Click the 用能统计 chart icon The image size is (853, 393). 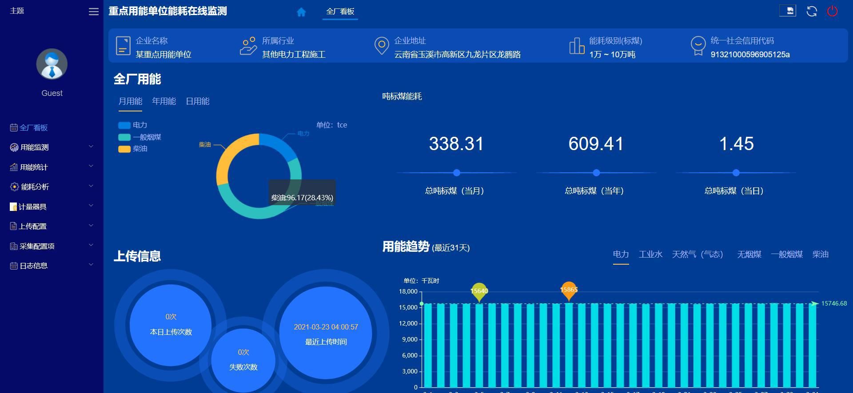14,167
